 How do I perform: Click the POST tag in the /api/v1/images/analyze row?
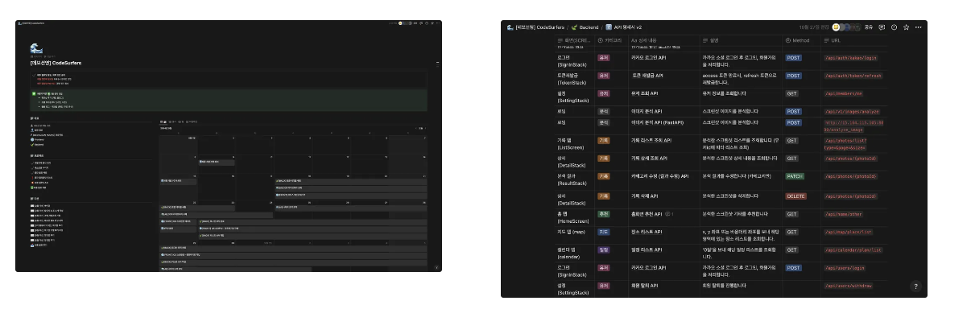pyautogui.click(x=793, y=111)
